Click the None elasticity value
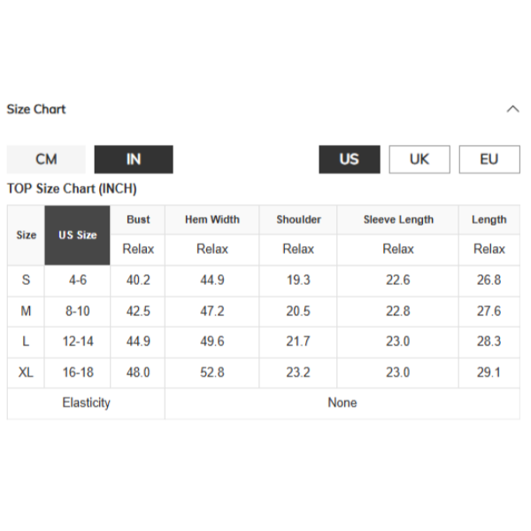 coord(342,403)
